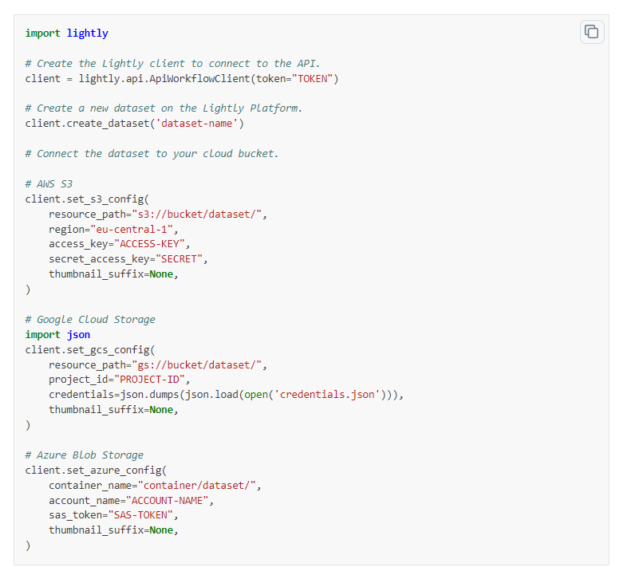619x575 pixels.
Task: Click the 'dataset-name' string
Action: 196,124
